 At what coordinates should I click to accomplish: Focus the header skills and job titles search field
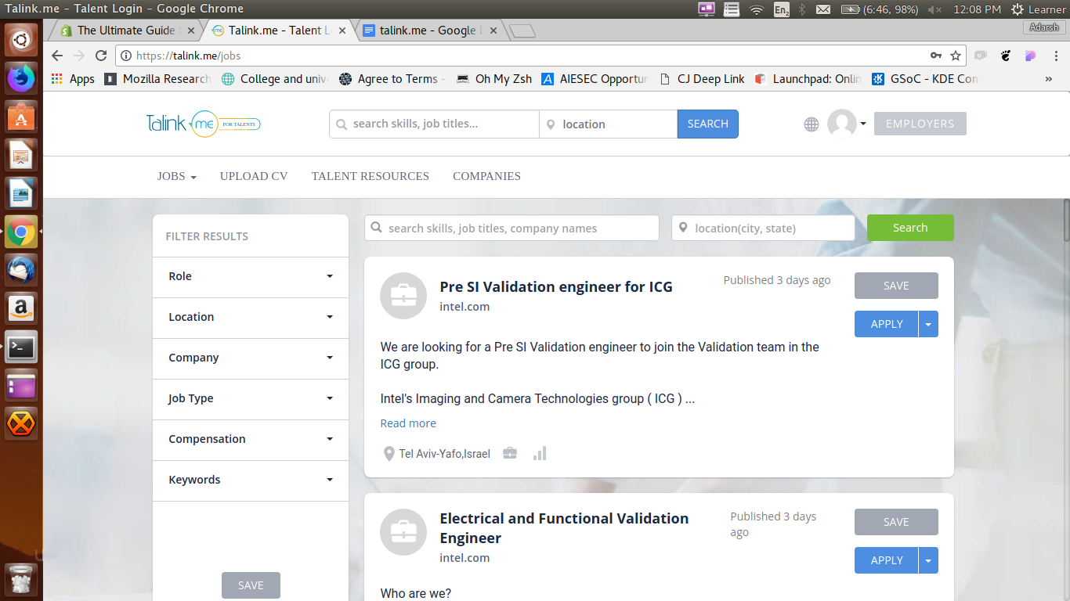pos(434,124)
